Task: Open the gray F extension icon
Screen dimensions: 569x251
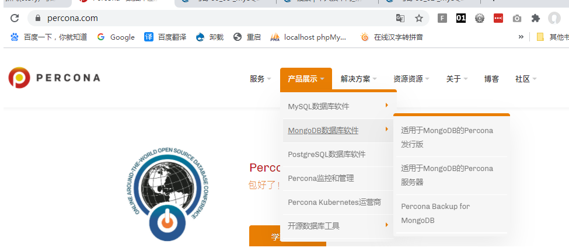Action: [442, 18]
